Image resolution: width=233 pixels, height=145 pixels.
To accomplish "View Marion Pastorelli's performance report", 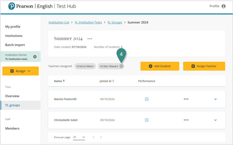I will [x=147, y=99].
